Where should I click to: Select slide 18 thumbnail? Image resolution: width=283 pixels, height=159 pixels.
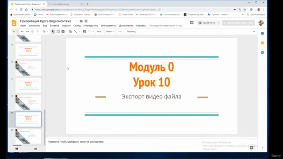(x=28, y=102)
